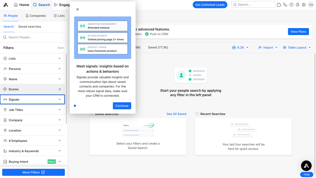Click the Lists filter icon
Image resolution: width=316 pixels, height=178 pixels.
pos(5,58)
